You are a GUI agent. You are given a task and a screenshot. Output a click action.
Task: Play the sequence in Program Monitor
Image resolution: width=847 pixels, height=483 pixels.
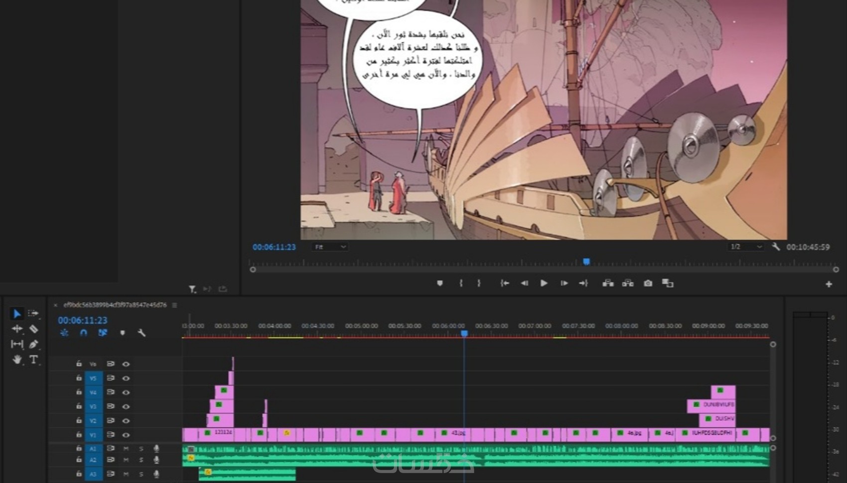[544, 283]
